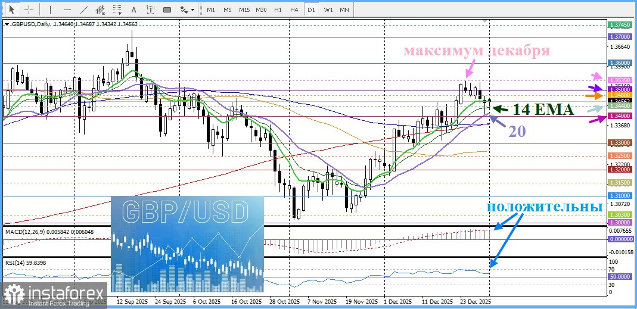Click the 12 Sep 2025 date label
This screenshot has height=309, width=637.
click(x=132, y=302)
